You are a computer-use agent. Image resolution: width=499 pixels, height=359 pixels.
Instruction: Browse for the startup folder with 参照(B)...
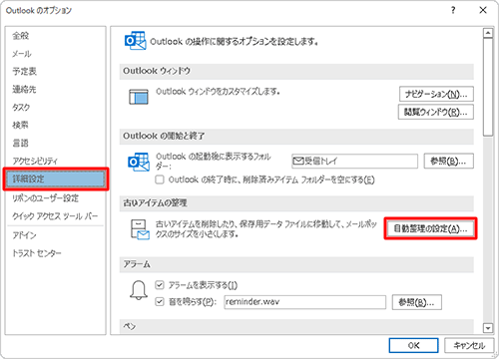[x=448, y=162]
